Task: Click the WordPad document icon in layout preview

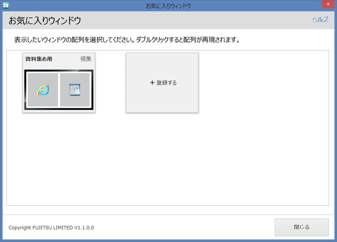Action: point(75,89)
